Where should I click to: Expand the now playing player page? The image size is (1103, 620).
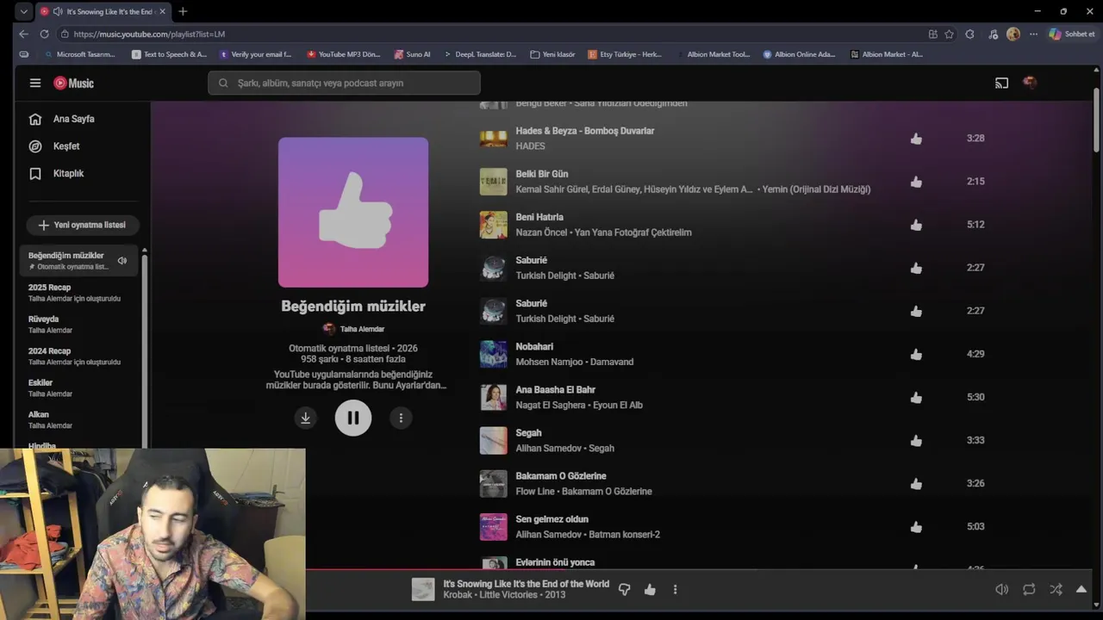coord(1081,590)
